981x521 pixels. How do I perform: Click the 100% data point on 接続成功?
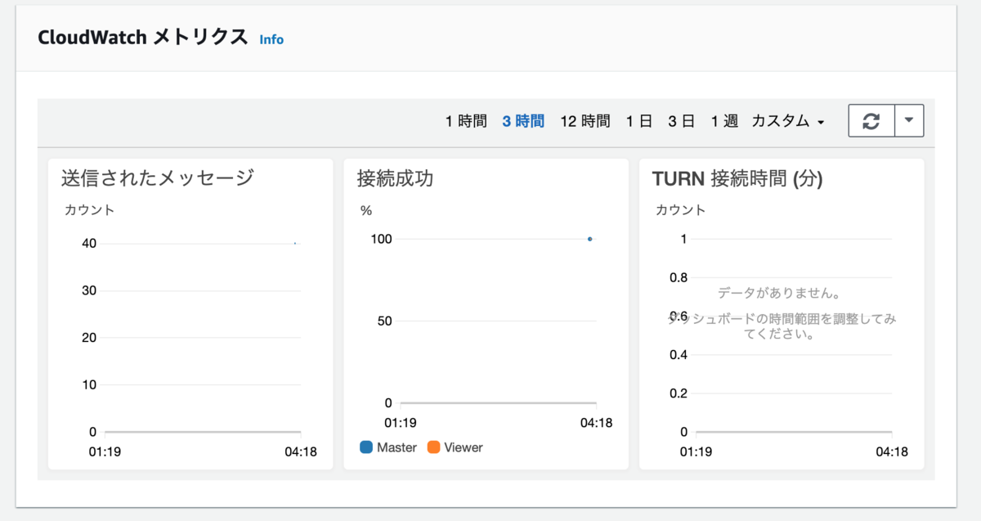589,239
